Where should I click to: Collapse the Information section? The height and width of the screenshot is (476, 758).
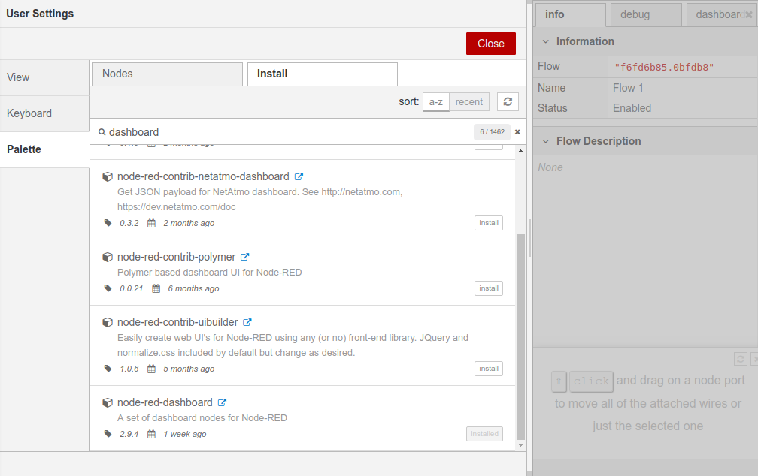[546, 41]
